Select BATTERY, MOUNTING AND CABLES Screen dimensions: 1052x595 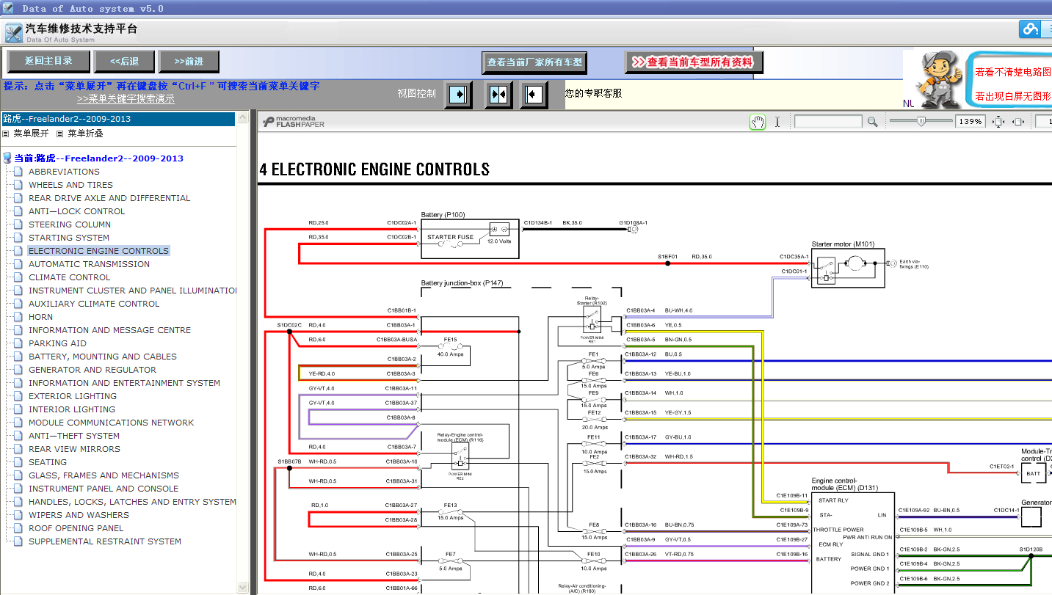(x=103, y=357)
